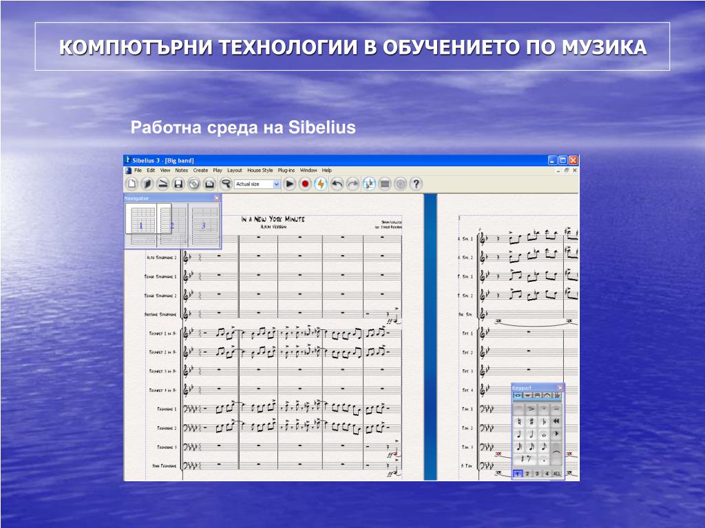Select the quarter note on Keypad

[518, 434]
